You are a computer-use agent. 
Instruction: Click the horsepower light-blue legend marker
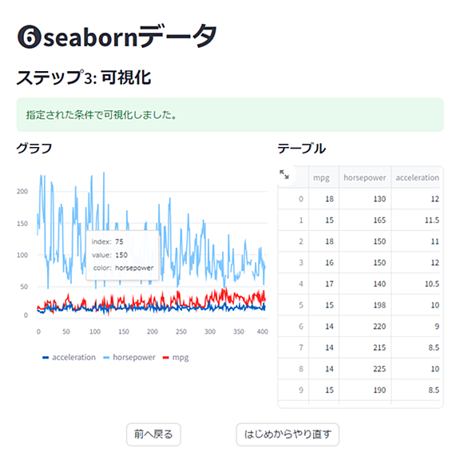click(x=106, y=358)
